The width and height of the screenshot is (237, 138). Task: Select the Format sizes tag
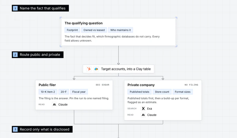(183, 92)
